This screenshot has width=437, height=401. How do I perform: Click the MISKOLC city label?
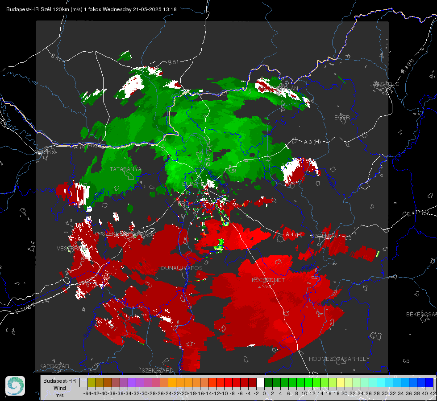click(x=387, y=84)
